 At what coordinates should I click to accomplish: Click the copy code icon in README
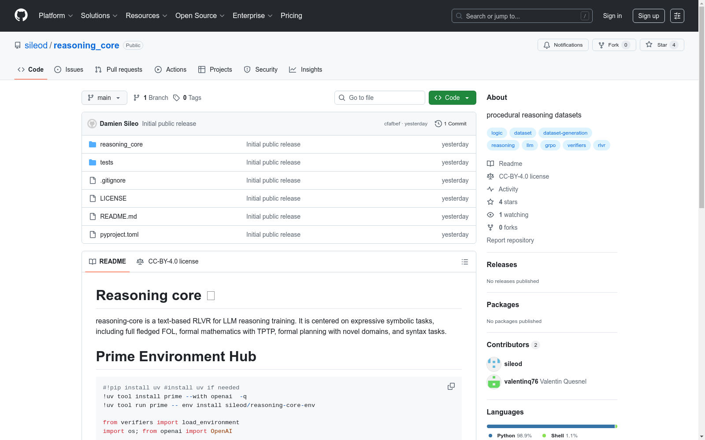point(451,386)
